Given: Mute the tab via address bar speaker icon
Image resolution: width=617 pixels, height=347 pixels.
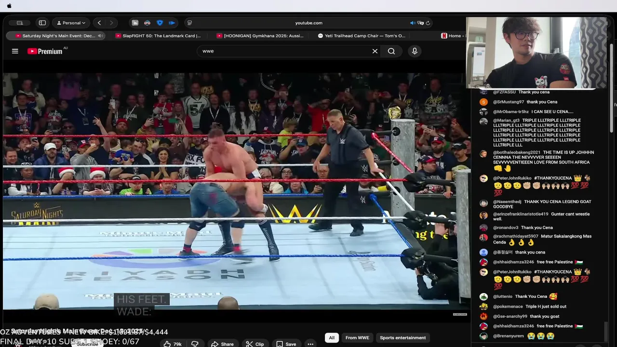Looking at the screenshot, I should tap(413, 23).
